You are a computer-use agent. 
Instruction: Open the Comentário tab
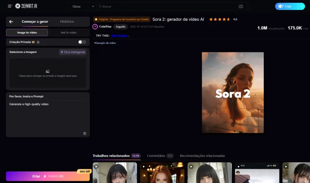coord(160,156)
